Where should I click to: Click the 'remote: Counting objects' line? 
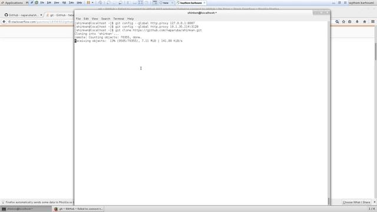tap(108, 37)
